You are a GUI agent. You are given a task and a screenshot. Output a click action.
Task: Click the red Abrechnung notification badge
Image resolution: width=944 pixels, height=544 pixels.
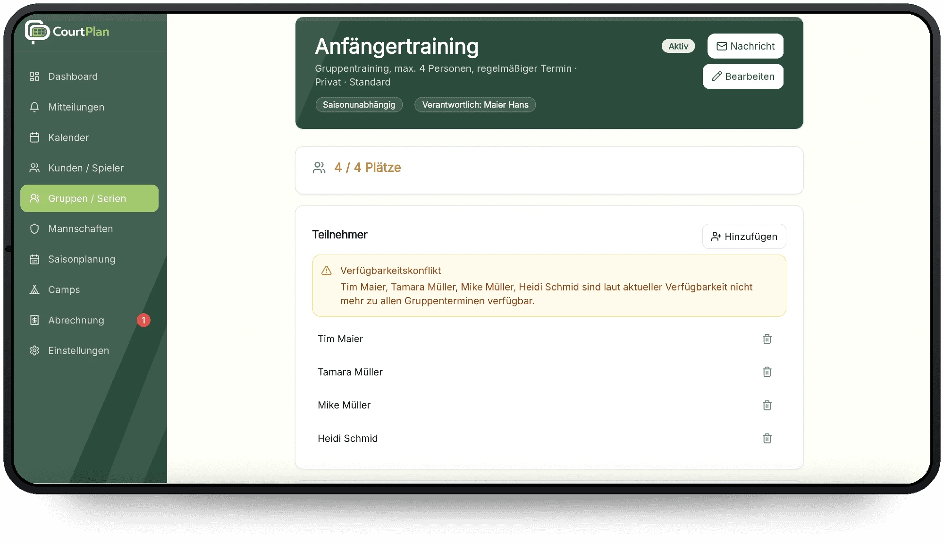coord(143,320)
